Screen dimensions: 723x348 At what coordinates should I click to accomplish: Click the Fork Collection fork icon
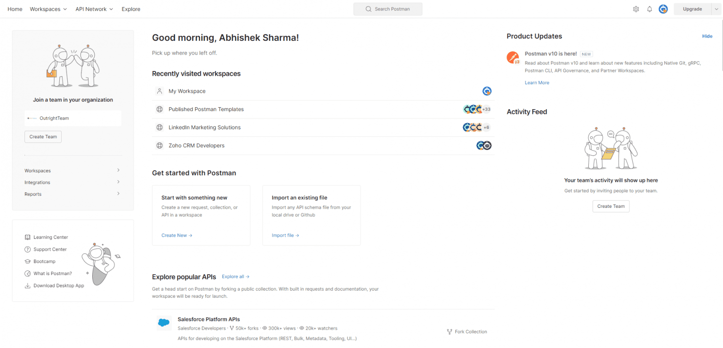click(x=449, y=332)
